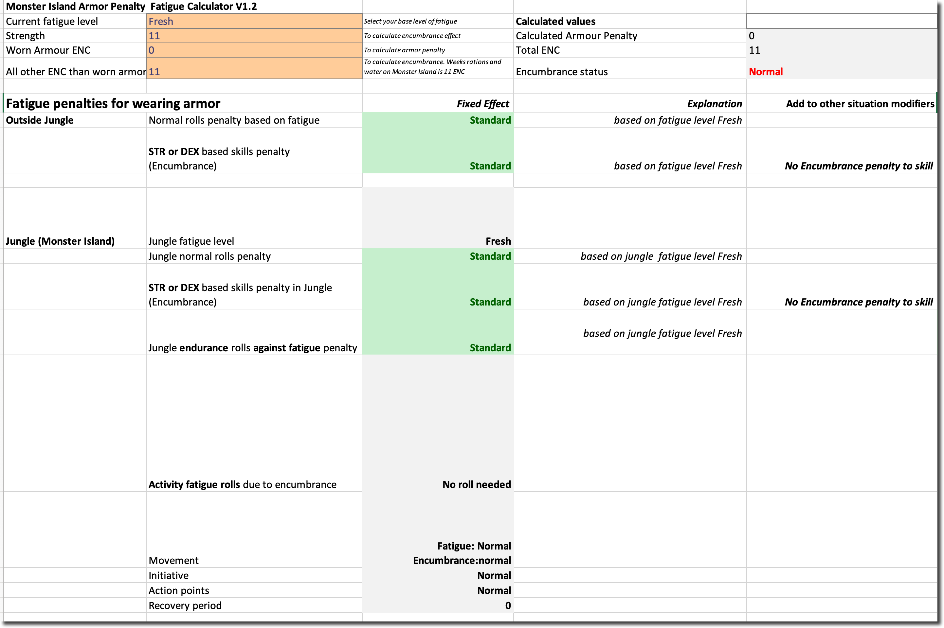944x628 pixels.
Task: Click the Fixed Effect column header
Action: coord(482,104)
